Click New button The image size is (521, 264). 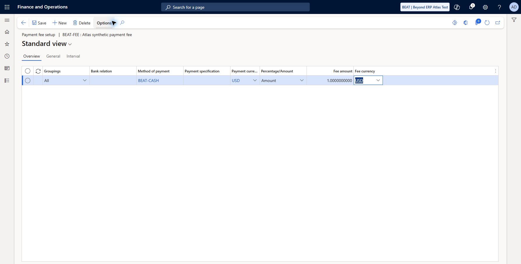coord(59,23)
